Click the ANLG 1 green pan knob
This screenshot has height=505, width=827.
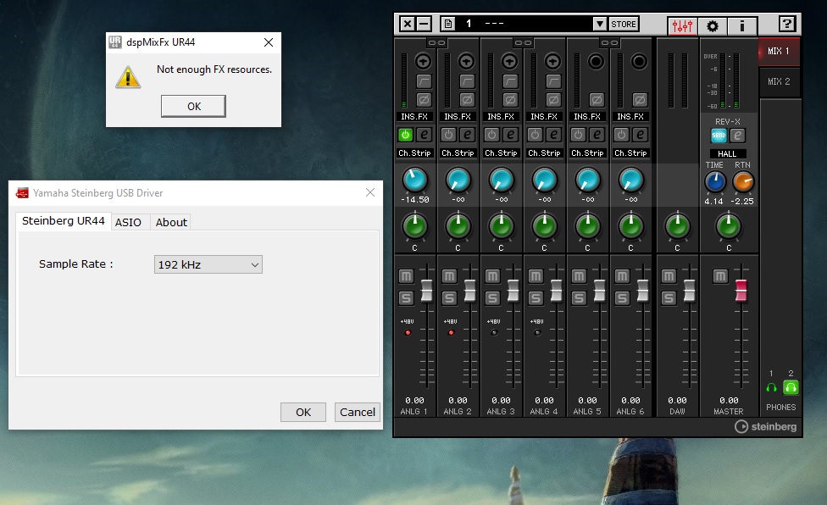[415, 226]
